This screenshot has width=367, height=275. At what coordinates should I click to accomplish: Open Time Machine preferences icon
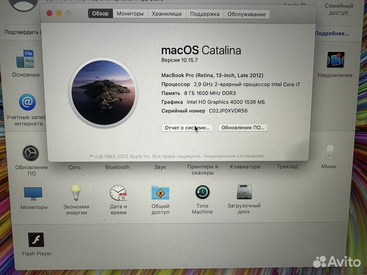pos(202,192)
